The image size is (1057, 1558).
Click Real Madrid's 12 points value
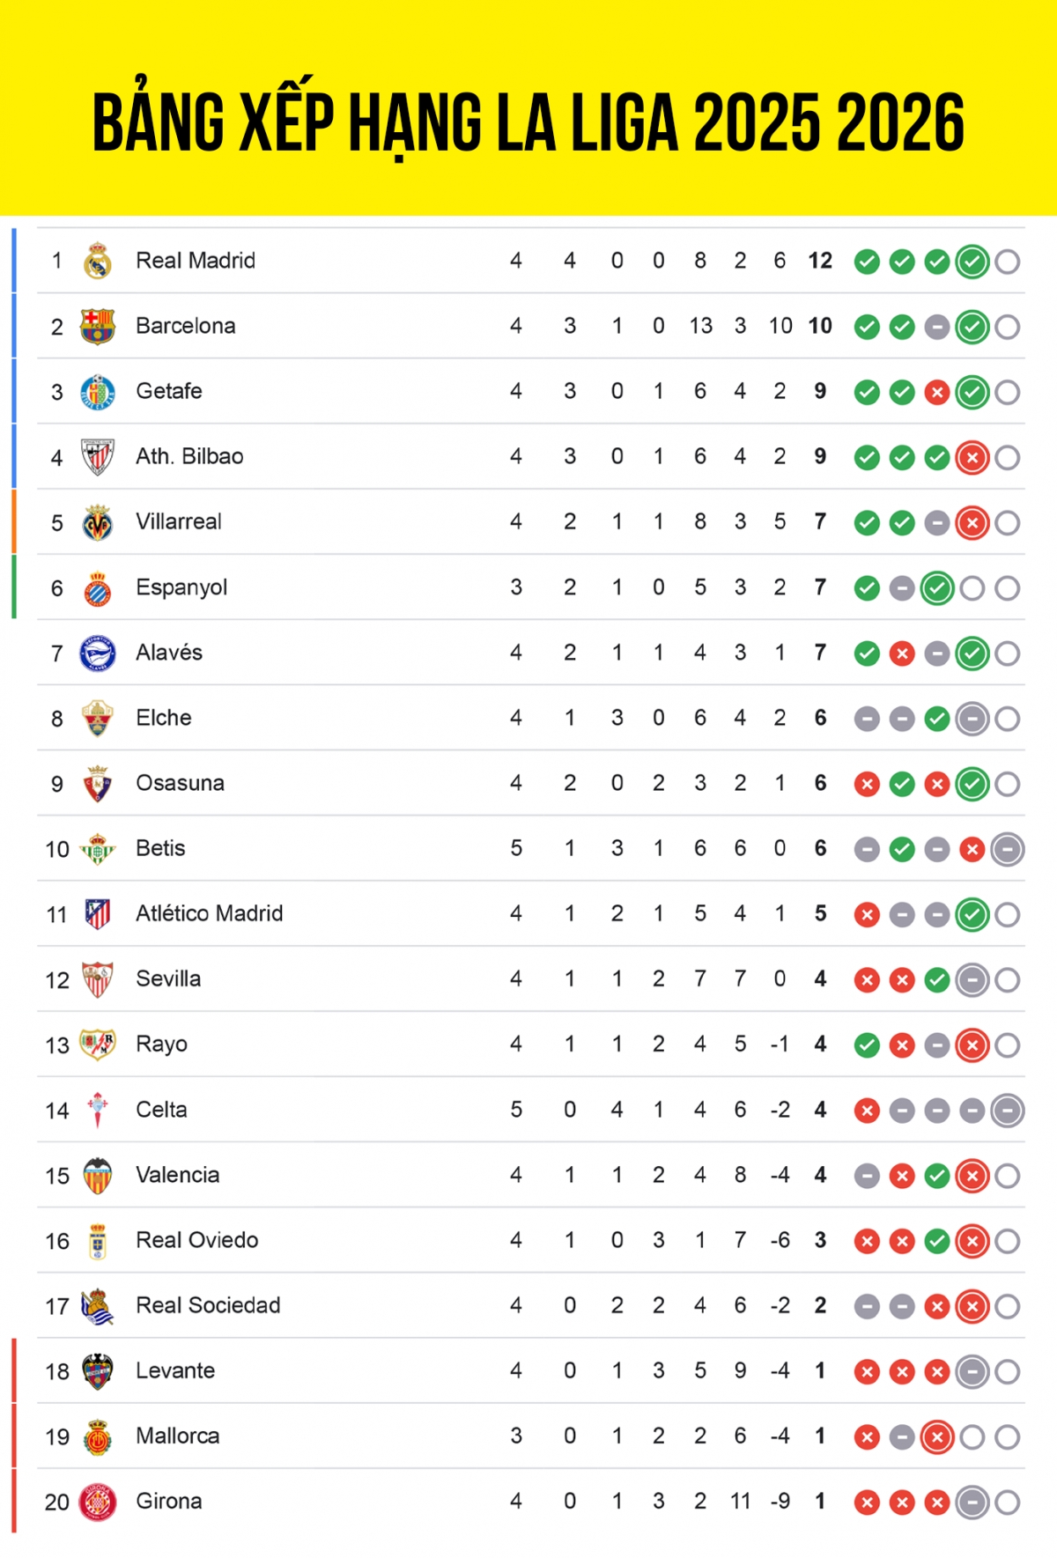click(x=820, y=261)
